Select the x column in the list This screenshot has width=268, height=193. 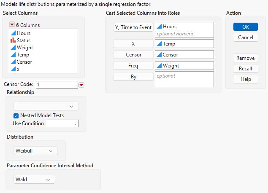pos(19,69)
